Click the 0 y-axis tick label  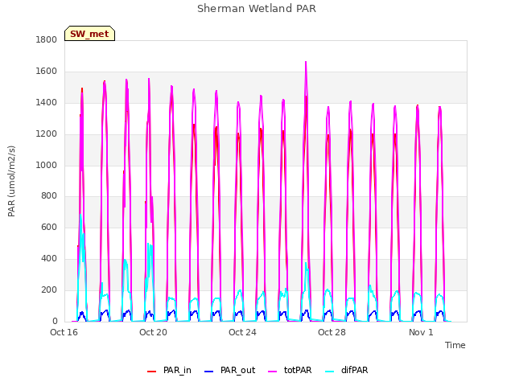[x=55, y=321]
